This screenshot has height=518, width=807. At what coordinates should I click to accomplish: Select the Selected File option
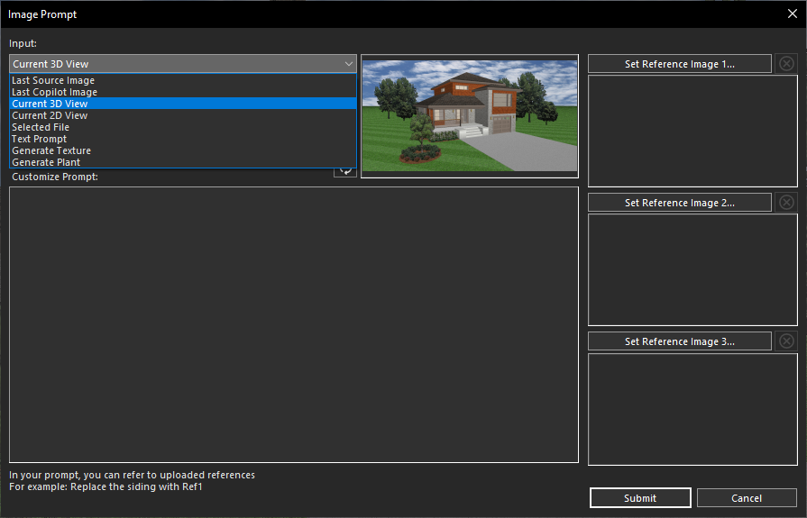[183, 127]
